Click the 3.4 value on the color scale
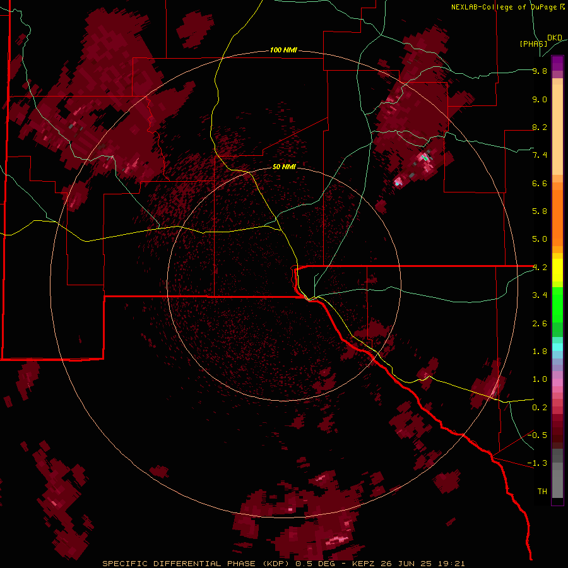This screenshot has width=568, height=568. 540,295
